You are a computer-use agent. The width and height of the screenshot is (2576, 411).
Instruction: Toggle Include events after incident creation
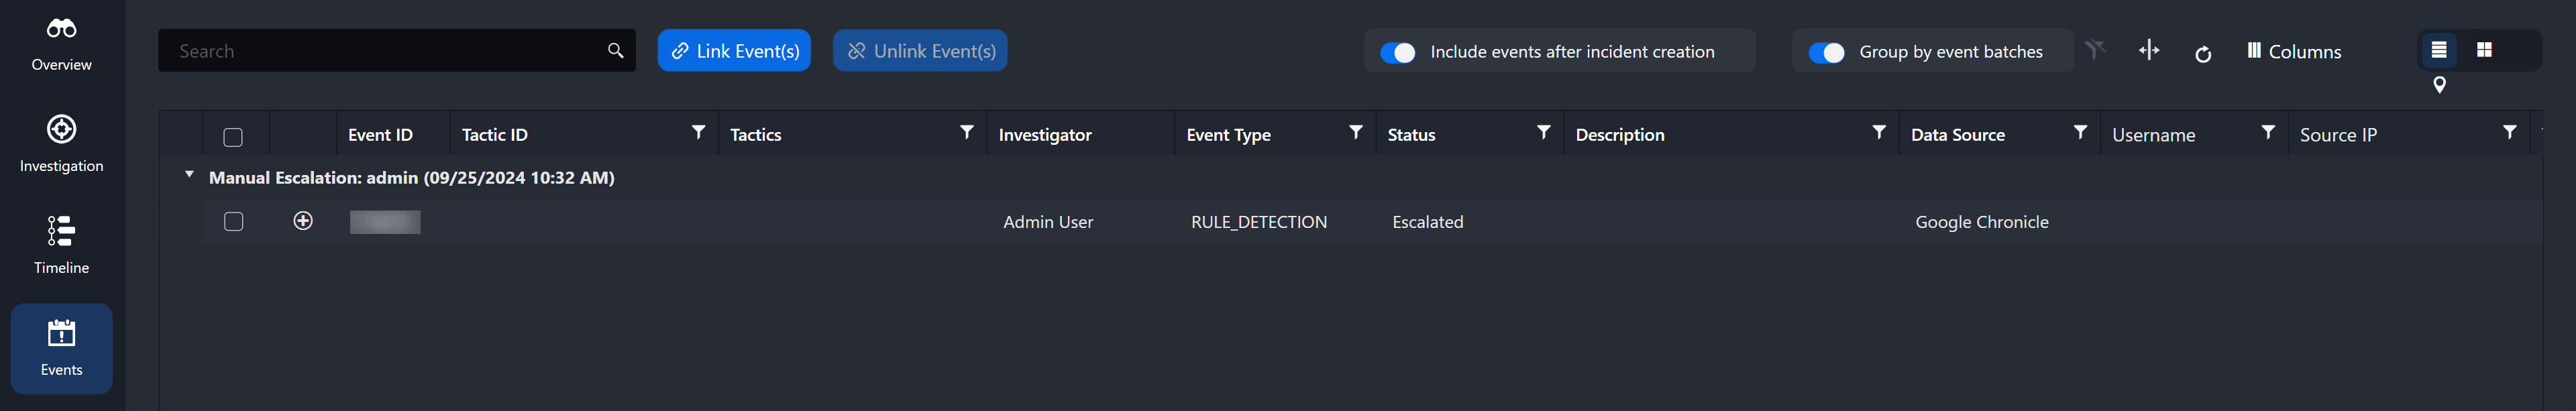(x=1397, y=52)
